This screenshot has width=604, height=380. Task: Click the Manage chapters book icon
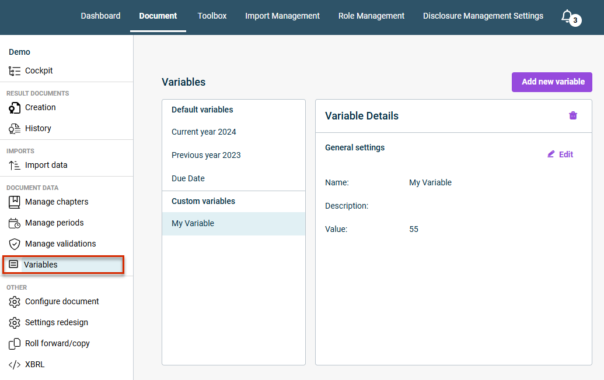tap(14, 202)
